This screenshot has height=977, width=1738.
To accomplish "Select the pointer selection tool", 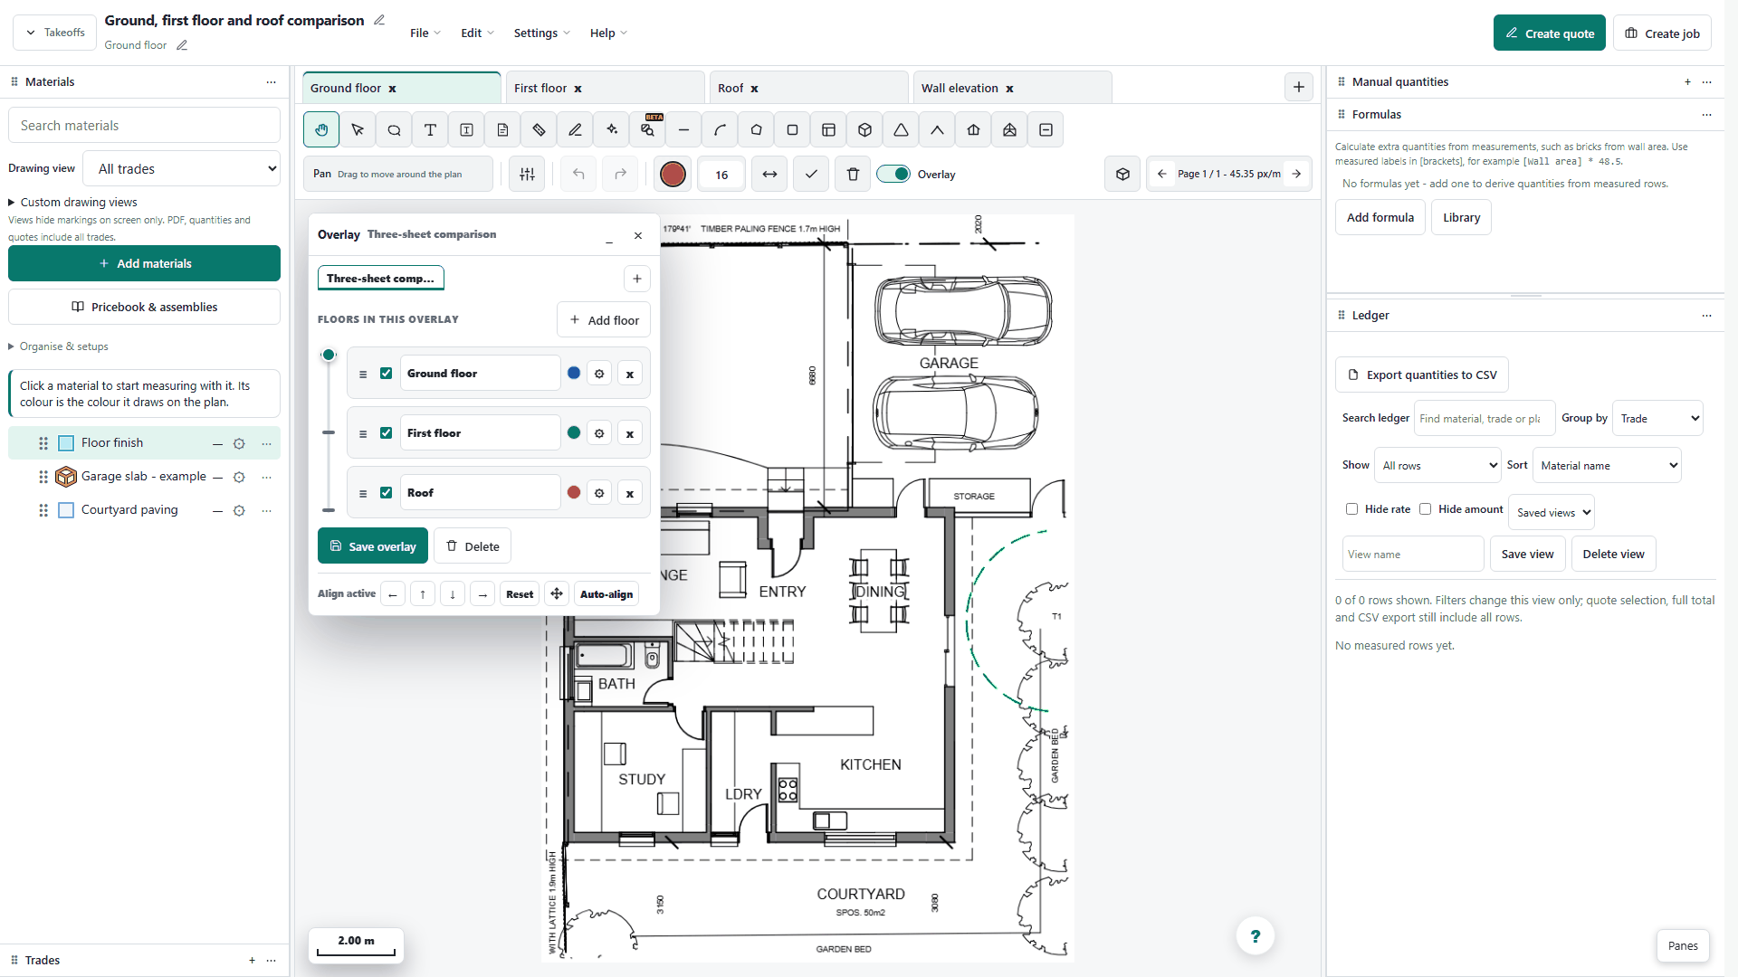I will click(358, 130).
